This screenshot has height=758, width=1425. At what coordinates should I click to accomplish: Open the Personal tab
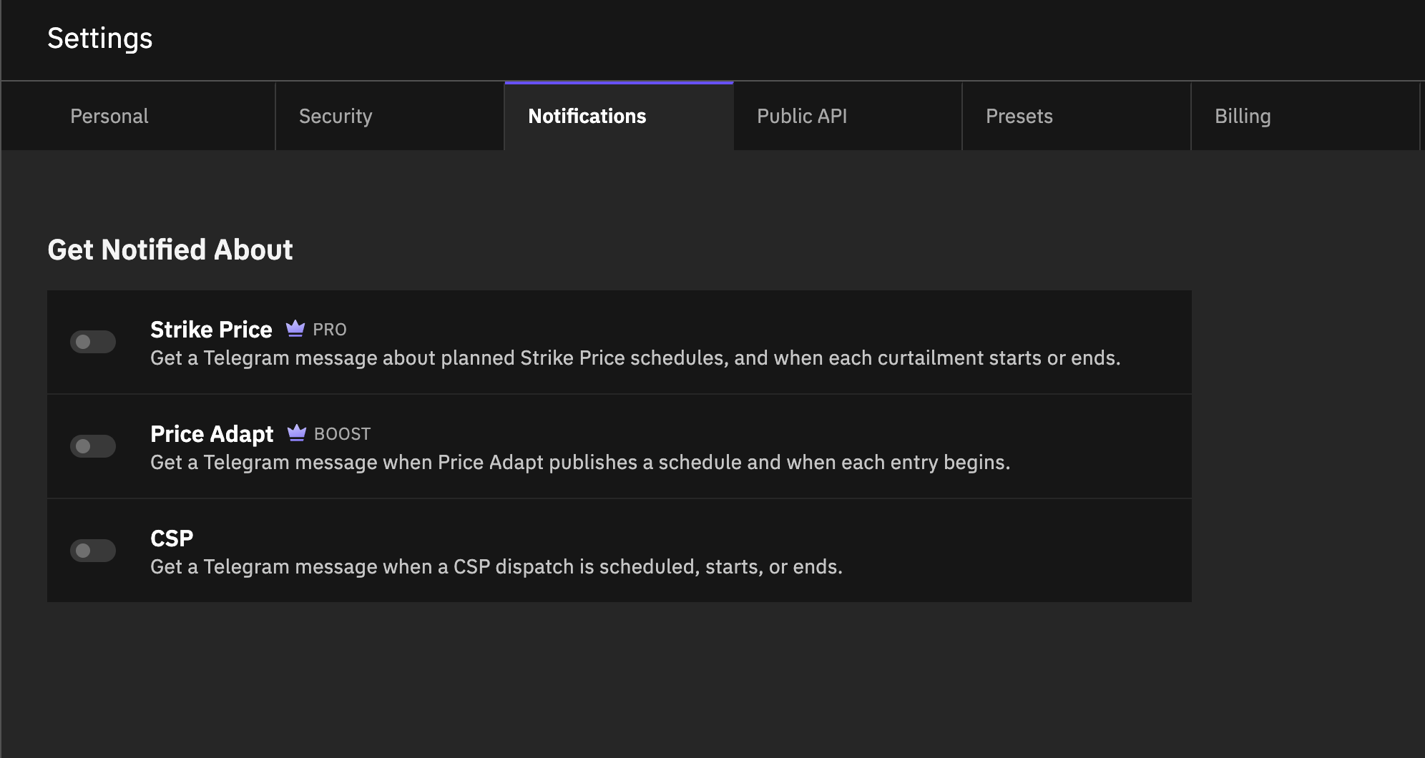[x=139, y=116]
